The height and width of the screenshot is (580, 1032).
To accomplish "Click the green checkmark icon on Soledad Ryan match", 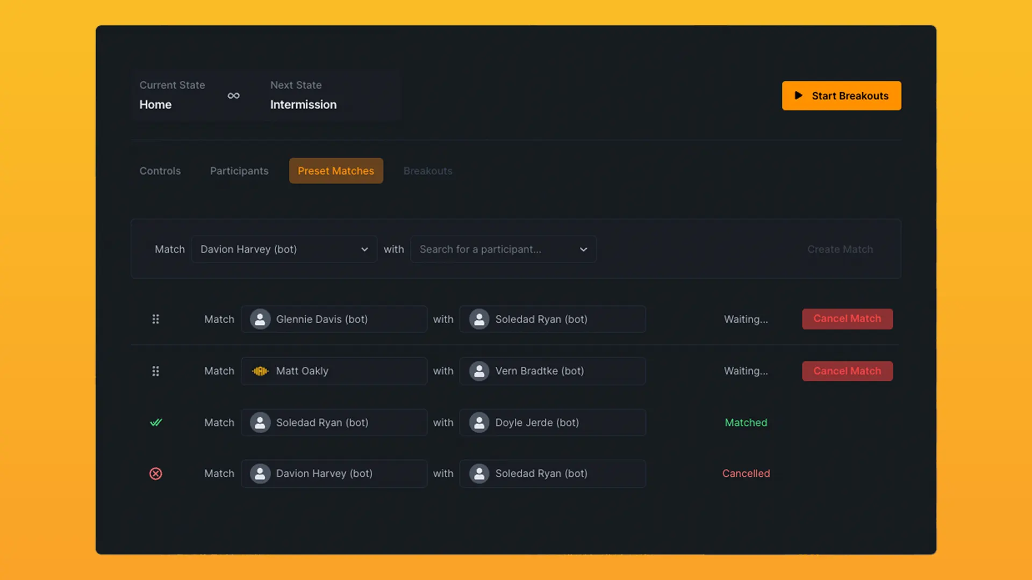I will pyautogui.click(x=155, y=422).
